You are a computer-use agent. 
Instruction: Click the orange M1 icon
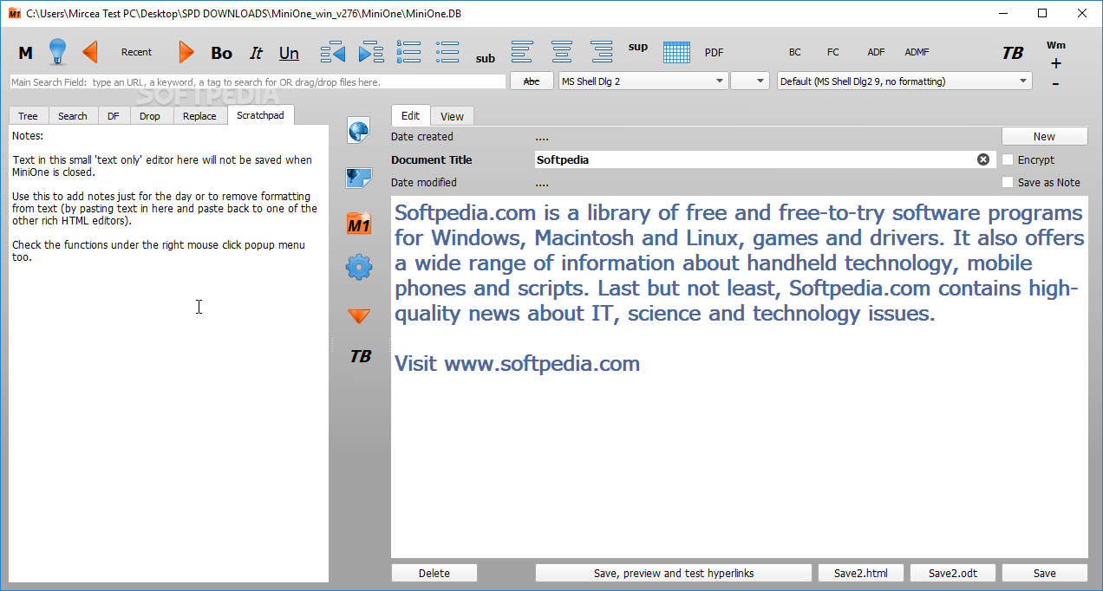click(x=358, y=224)
